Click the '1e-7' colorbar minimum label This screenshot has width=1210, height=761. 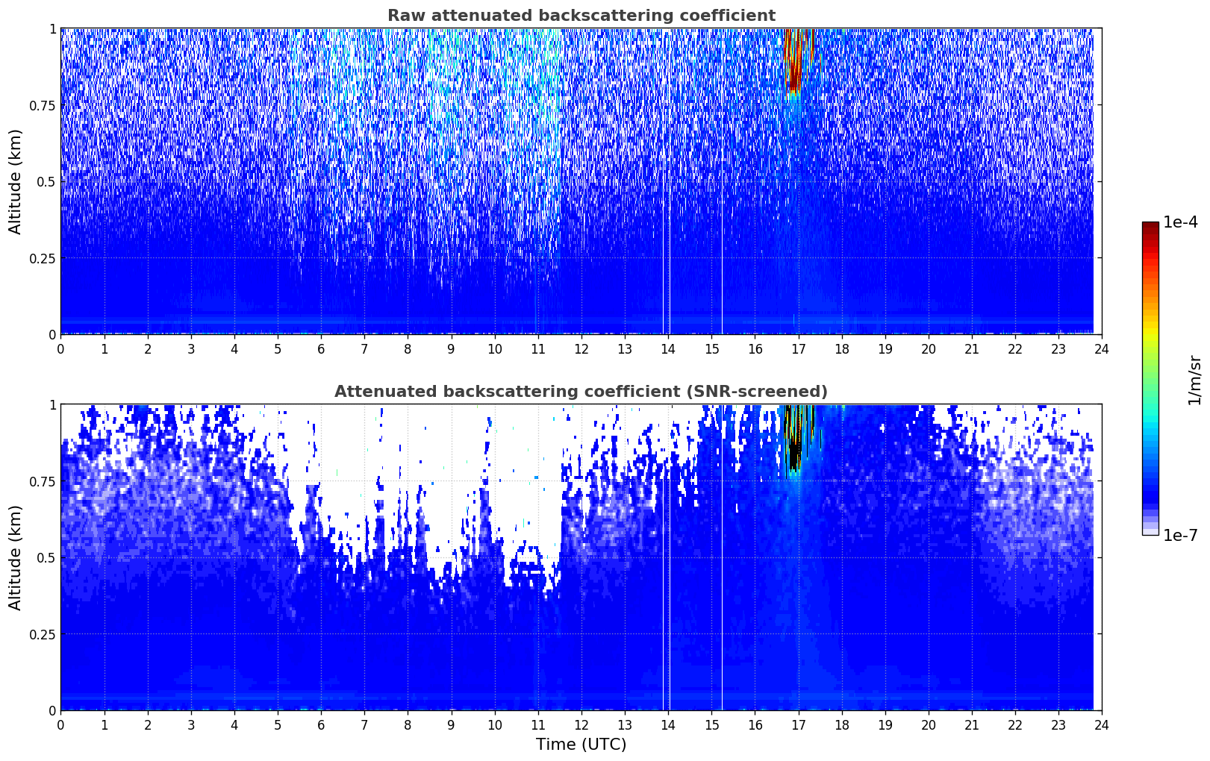pos(1180,535)
